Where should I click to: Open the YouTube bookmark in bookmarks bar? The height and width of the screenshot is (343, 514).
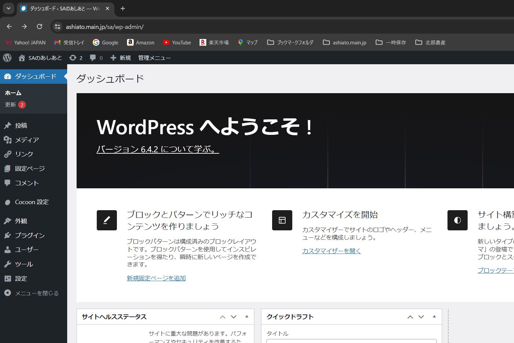(x=177, y=42)
